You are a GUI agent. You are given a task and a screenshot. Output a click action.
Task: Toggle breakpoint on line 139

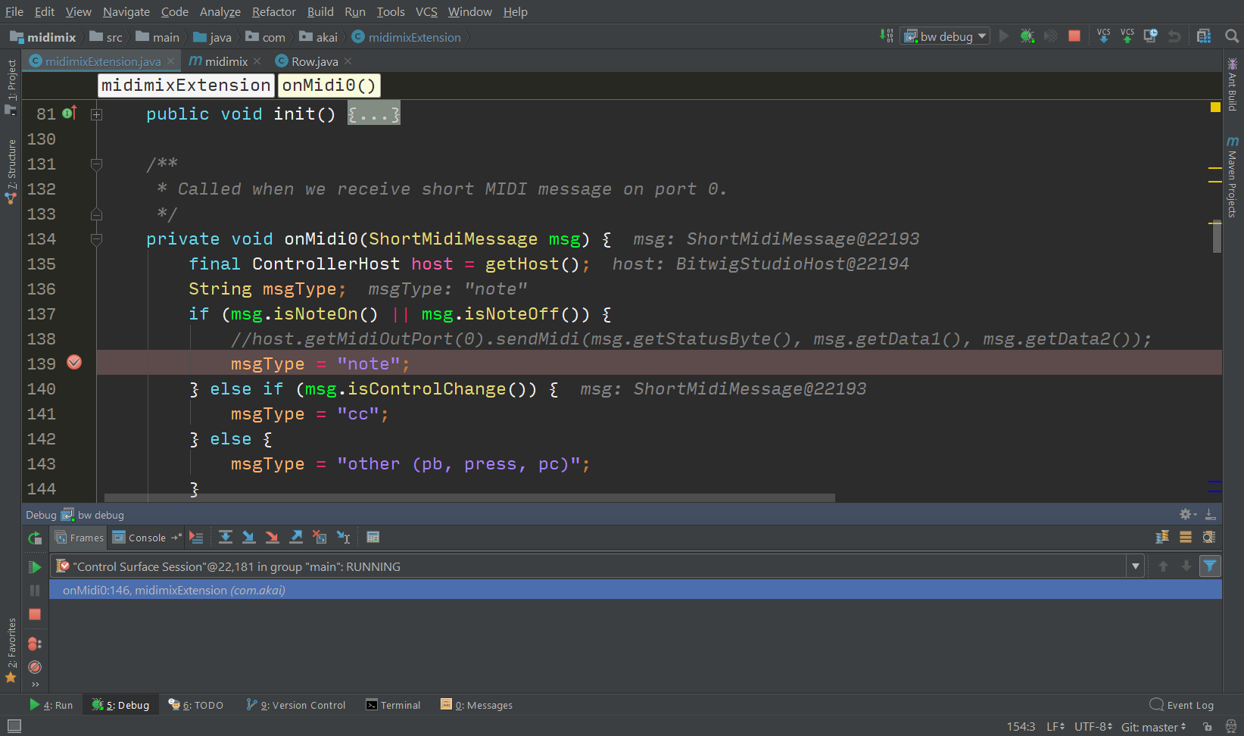pos(74,363)
